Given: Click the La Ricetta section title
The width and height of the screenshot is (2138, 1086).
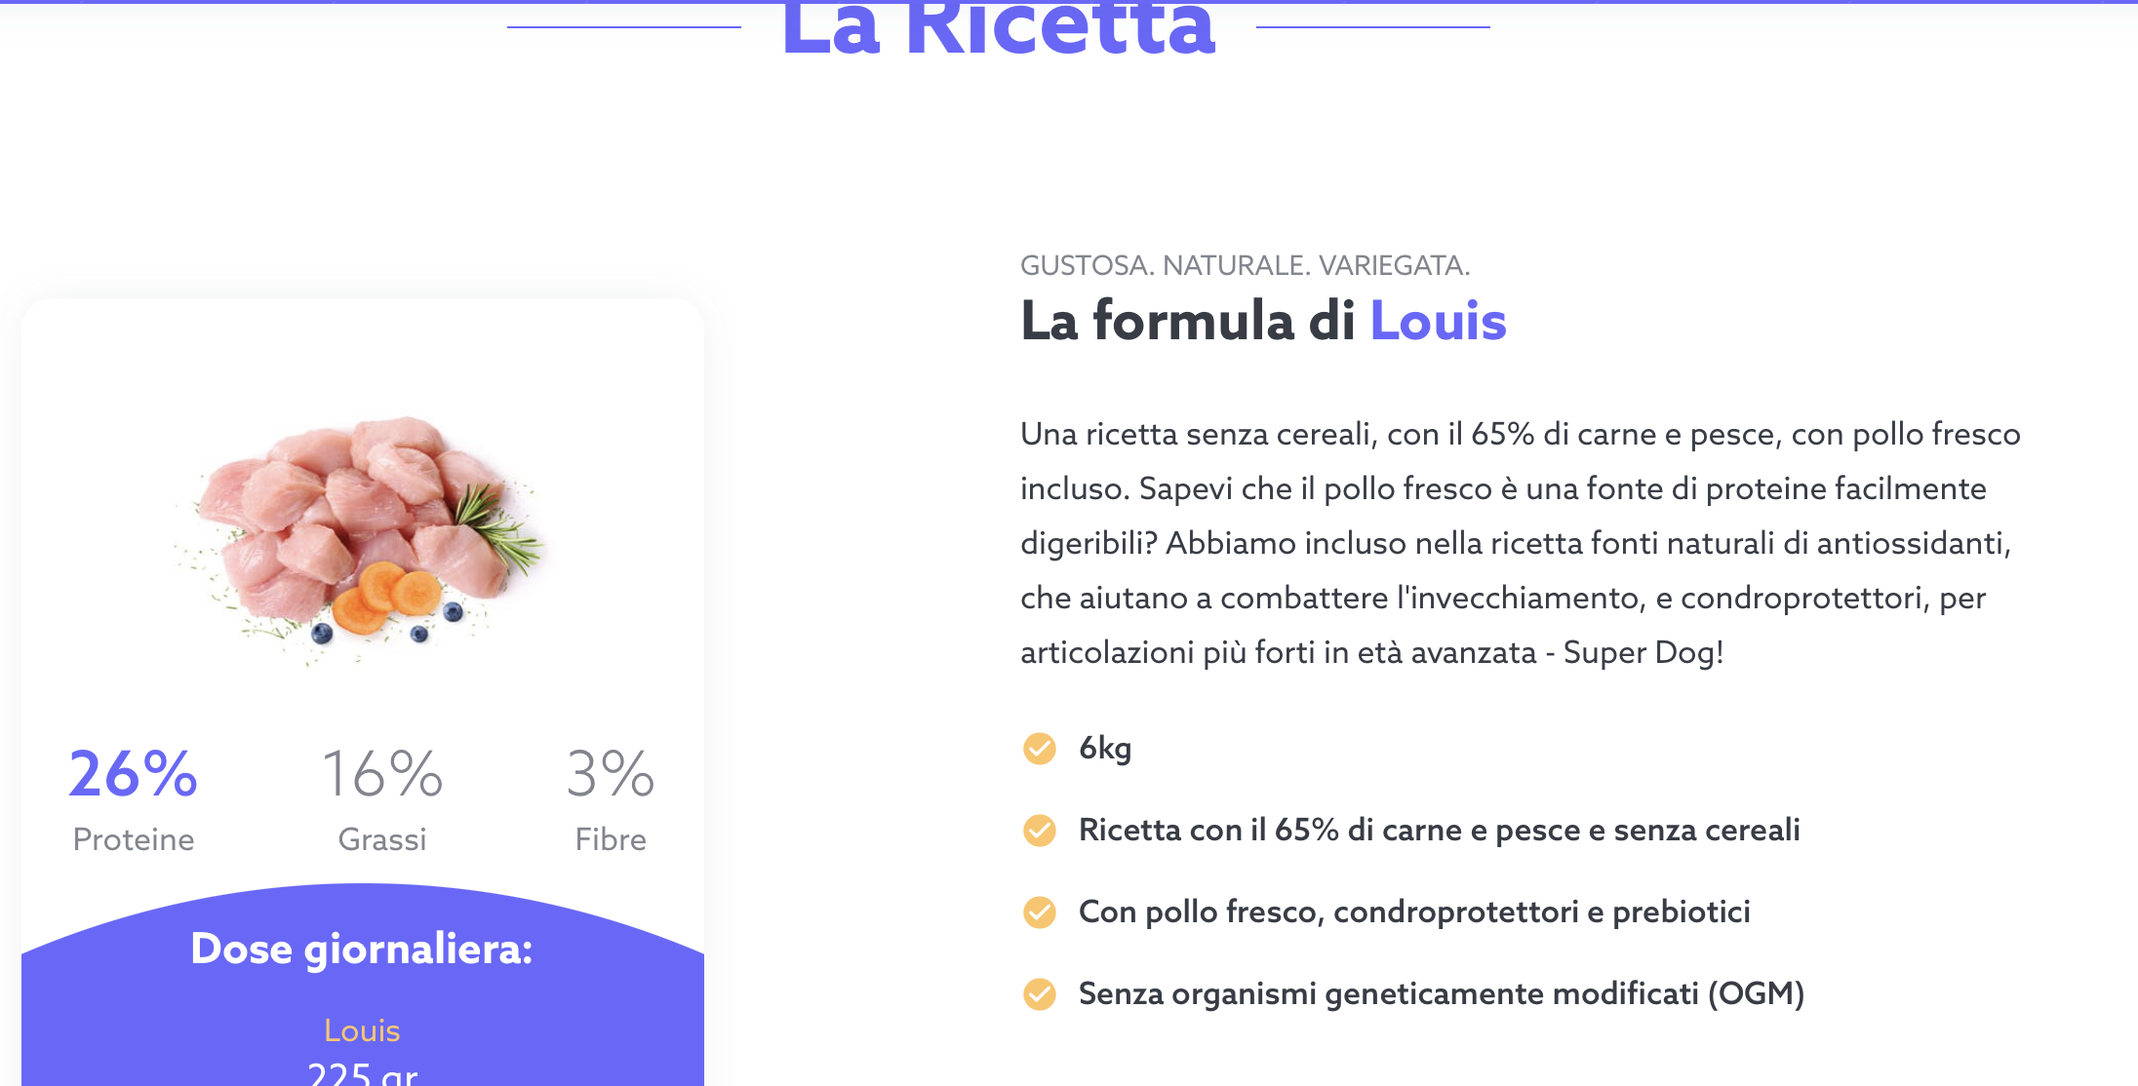Looking at the screenshot, I should [x=999, y=28].
